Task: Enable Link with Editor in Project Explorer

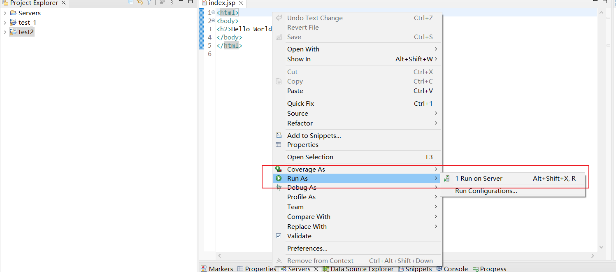Action: point(139,2)
